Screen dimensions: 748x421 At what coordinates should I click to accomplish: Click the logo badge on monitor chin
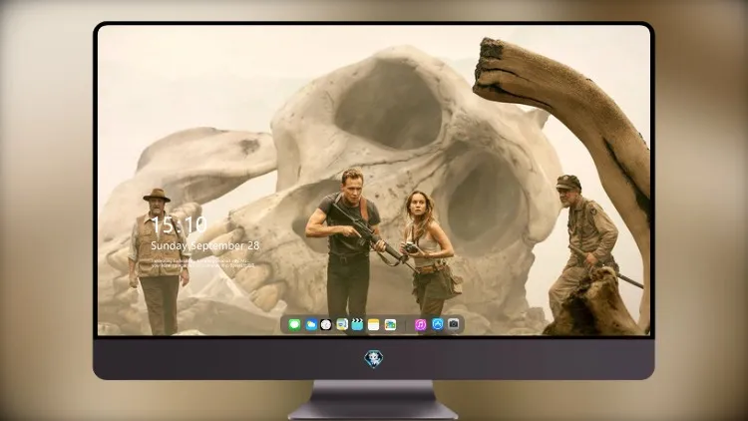[x=374, y=359]
